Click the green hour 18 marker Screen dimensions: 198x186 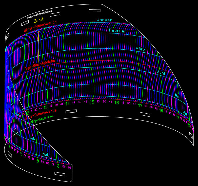point(161,111)
